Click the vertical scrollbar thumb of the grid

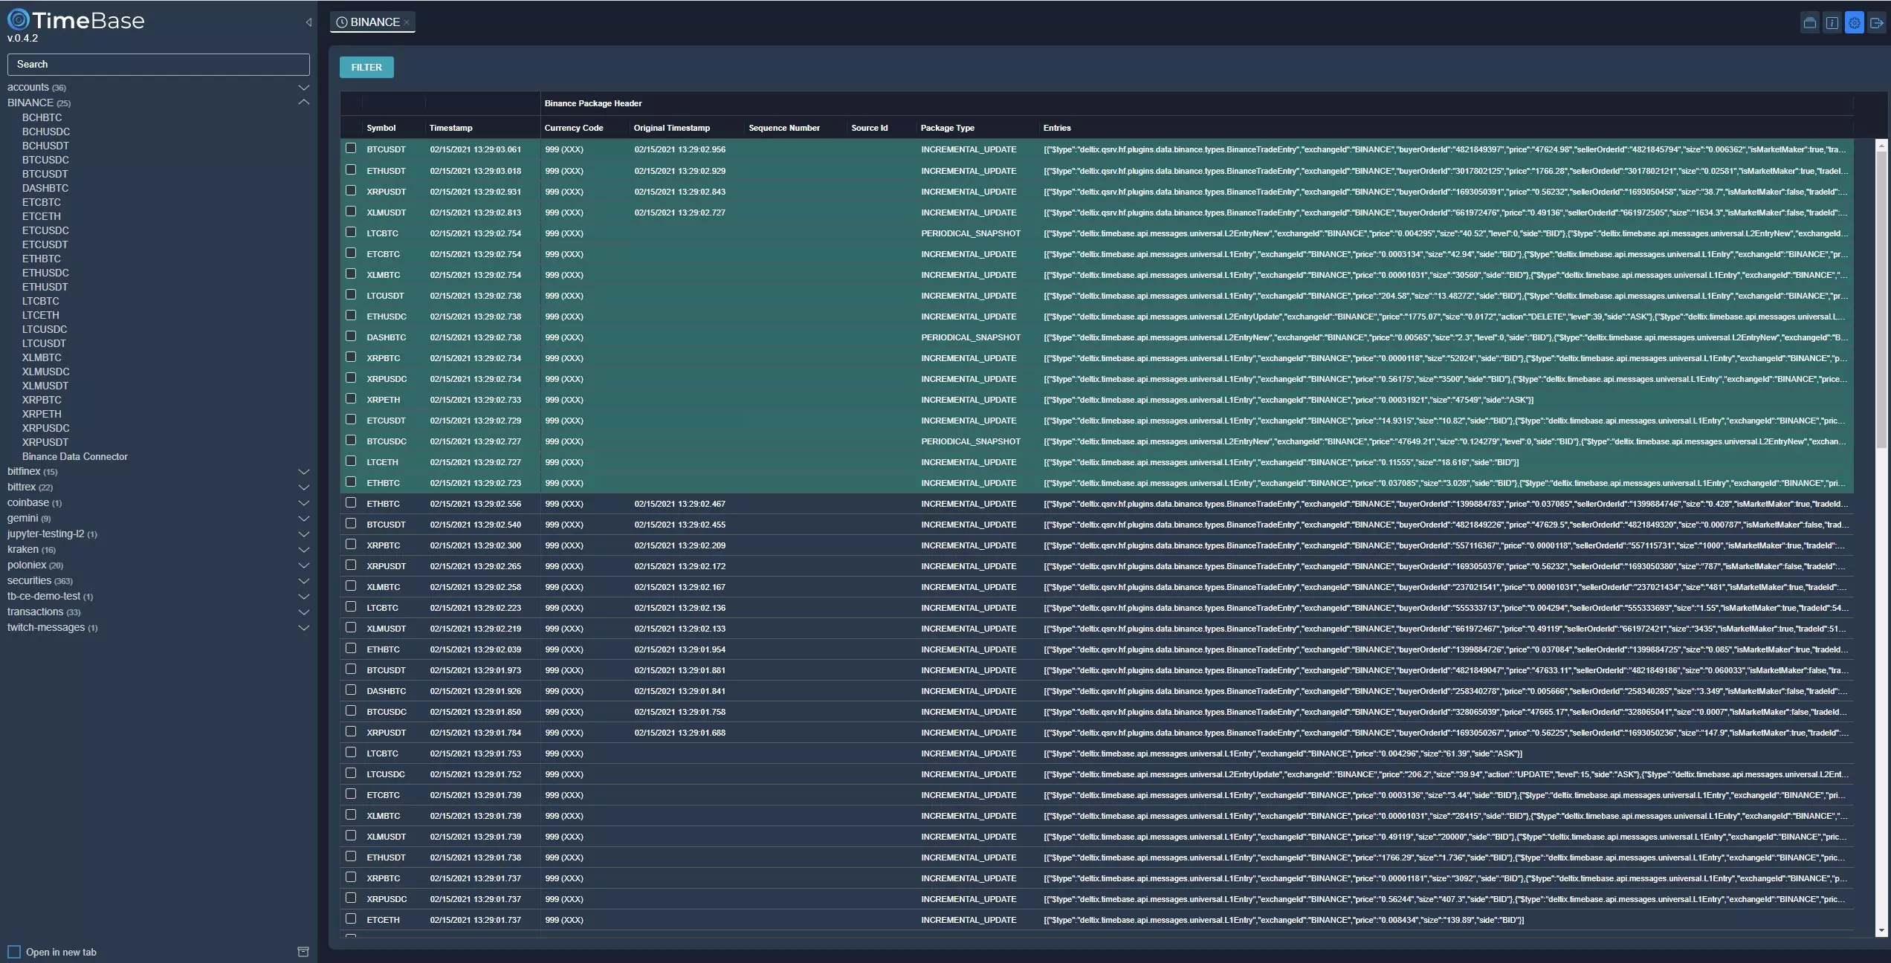point(1881,299)
